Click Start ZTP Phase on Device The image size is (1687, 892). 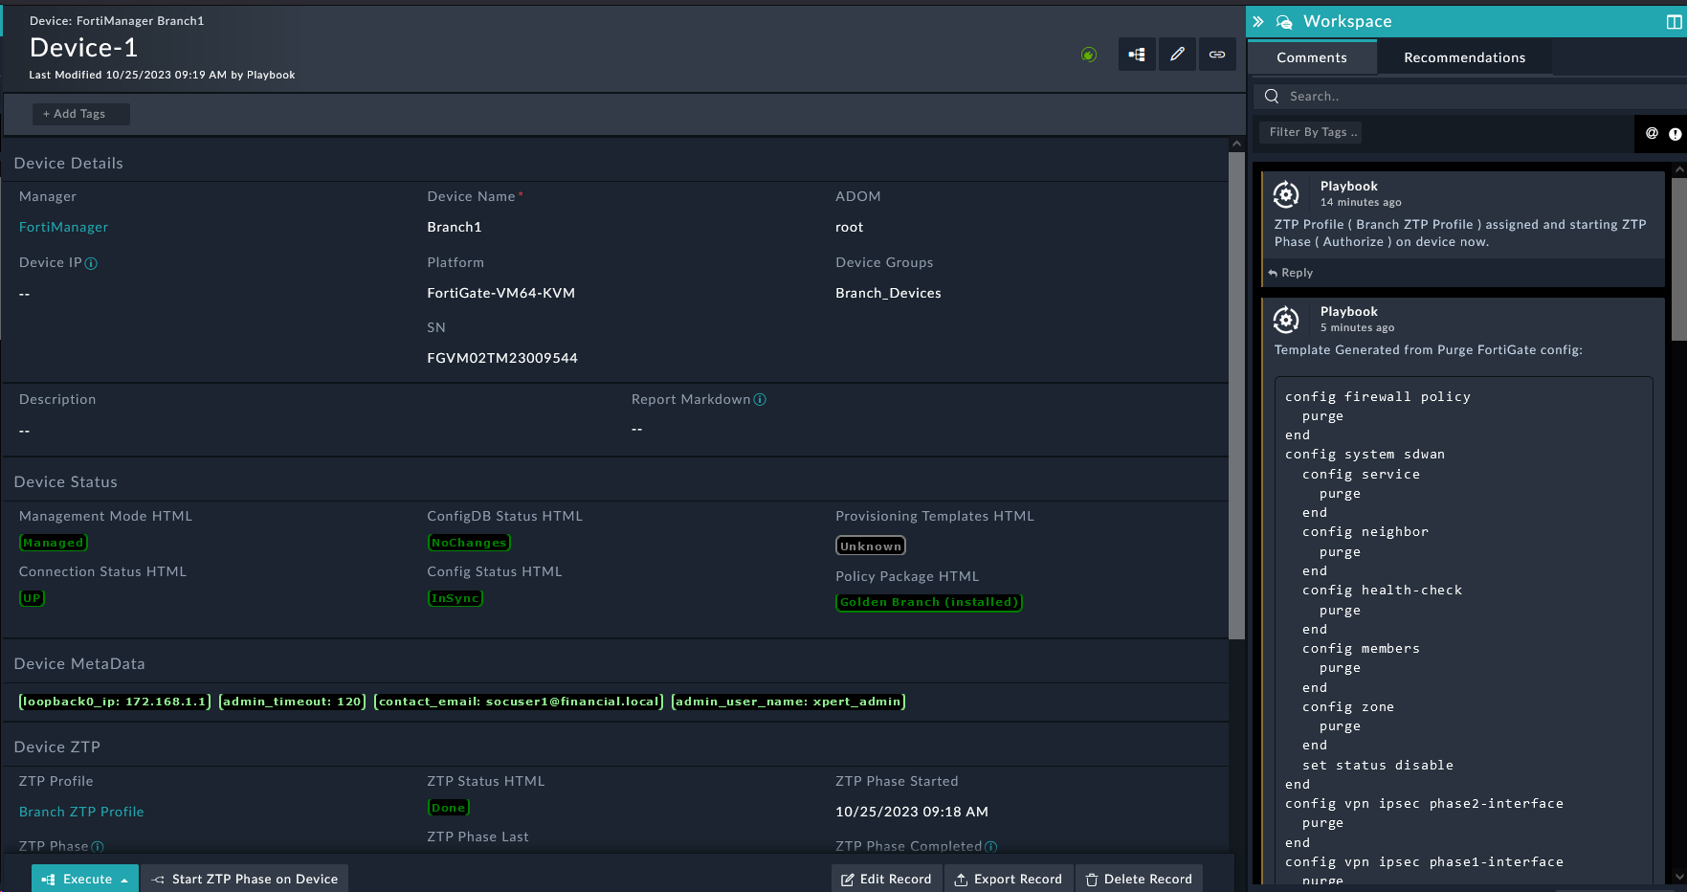(245, 879)
